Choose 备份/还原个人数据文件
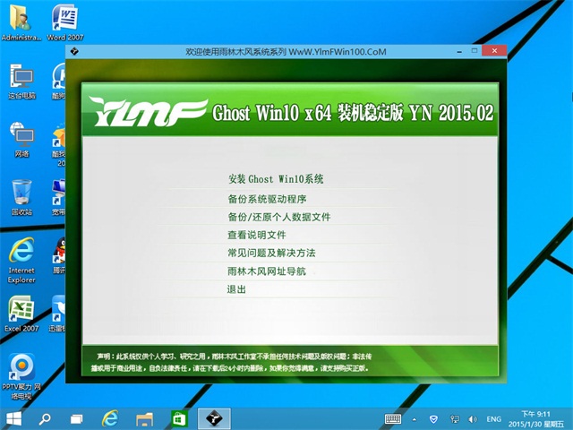This screenshot has width=573, height=430. tap(279, 217)
